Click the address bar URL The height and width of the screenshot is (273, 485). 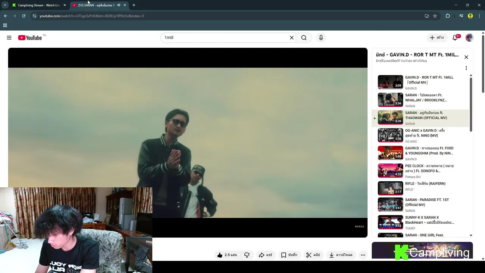(x=92, y=16)
